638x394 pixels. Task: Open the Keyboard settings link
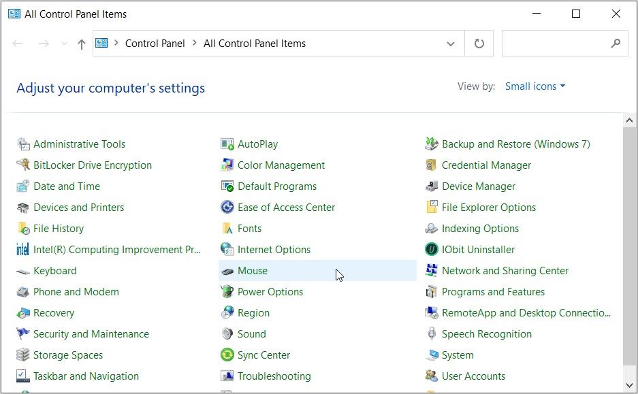pyautogui.click(x=55, y=271)
